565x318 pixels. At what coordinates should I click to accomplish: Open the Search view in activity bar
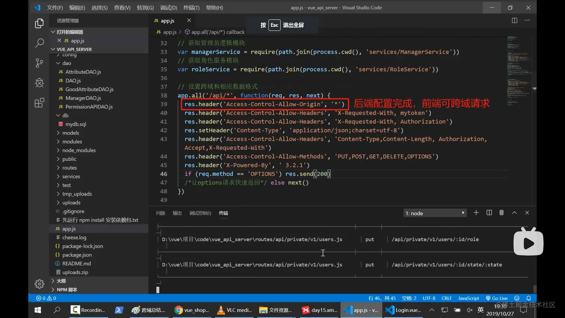click(x=39, y=43)
